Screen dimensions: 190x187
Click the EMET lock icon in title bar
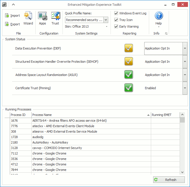[4, 5]
